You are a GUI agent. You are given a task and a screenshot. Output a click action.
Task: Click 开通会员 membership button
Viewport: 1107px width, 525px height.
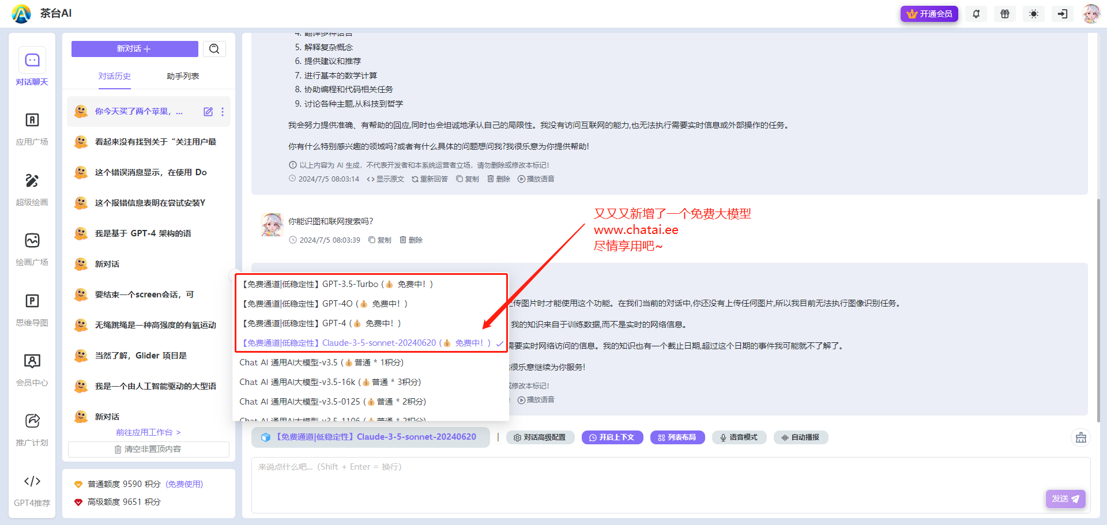(929, 14)
